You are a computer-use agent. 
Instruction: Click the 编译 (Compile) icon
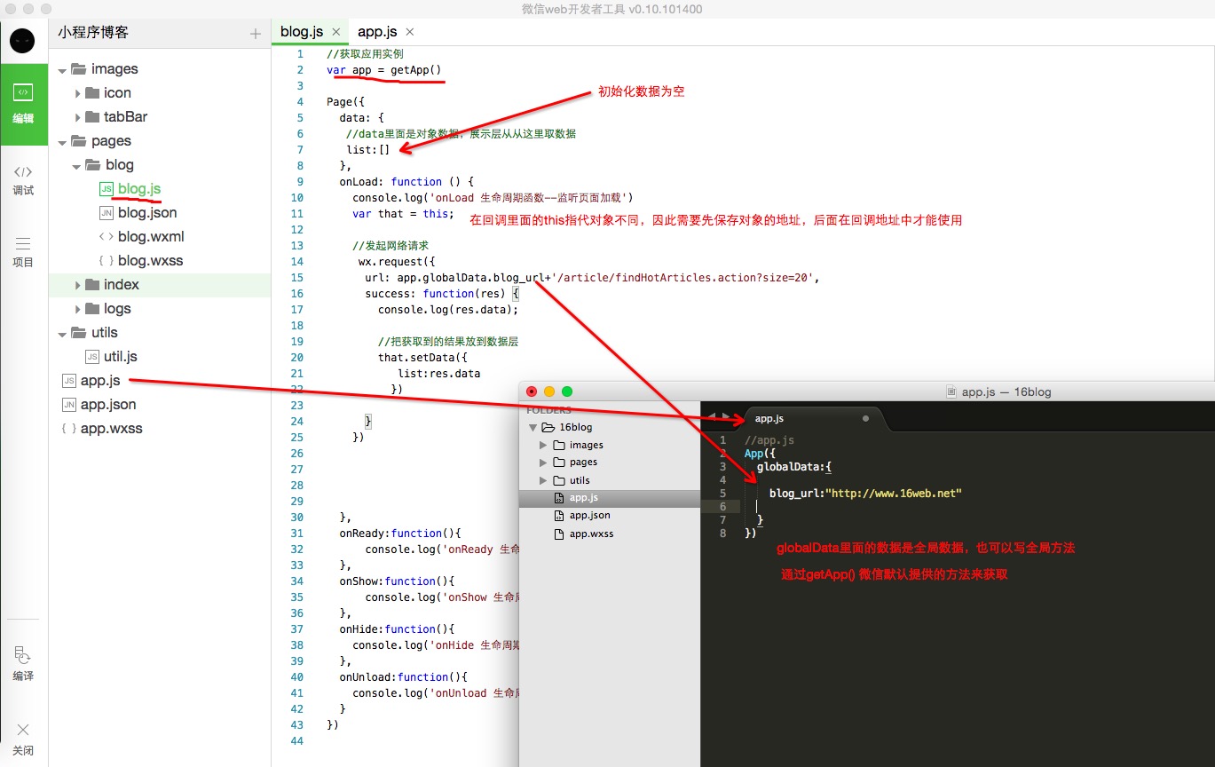[x=23, y=663]
